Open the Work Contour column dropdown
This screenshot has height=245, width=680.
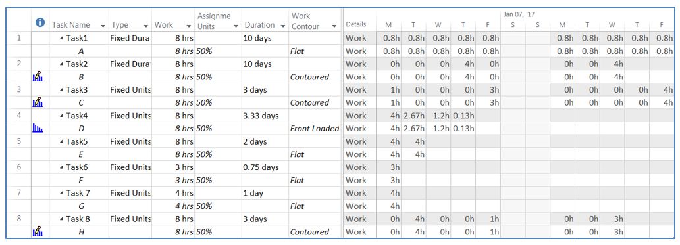[x=334, y=26]
